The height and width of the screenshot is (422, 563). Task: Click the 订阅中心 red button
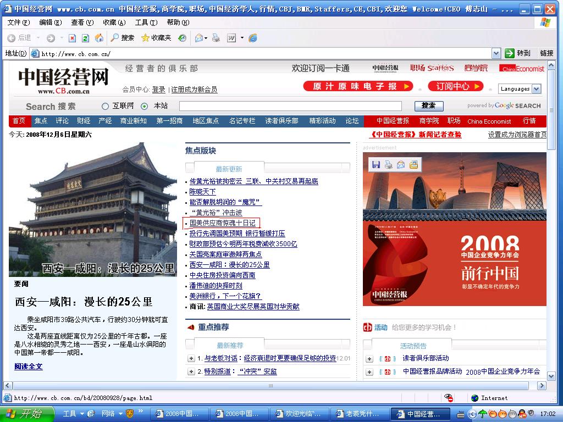tap(456, 86)
